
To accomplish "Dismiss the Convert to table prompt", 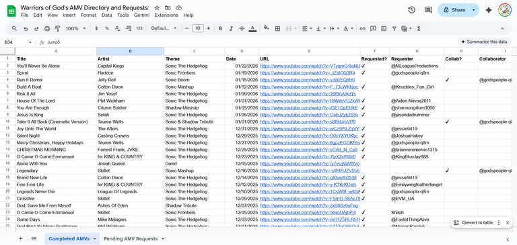I will click(x=508, y=223).
